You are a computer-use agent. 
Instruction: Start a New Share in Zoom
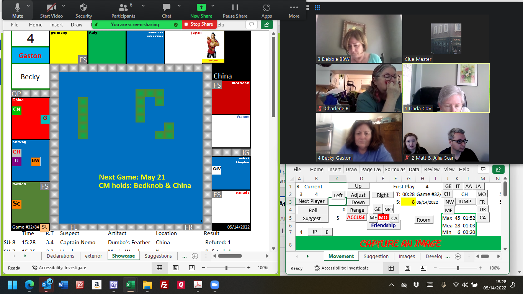(201, 11)
